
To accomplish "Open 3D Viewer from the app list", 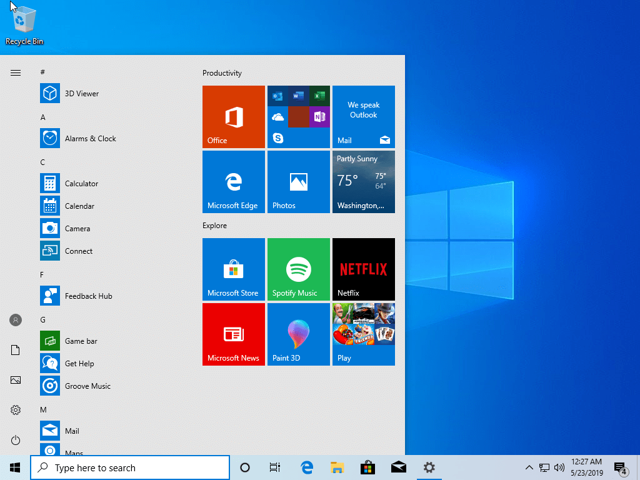I will point(110,94).
